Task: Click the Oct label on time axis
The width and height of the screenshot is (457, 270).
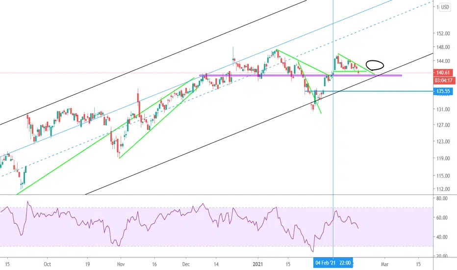Action: (x=47, y=264)
